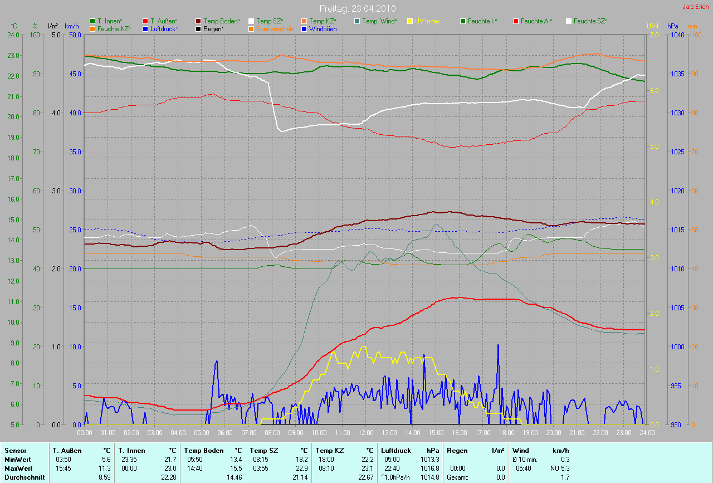The height and width of the screenshot is (483, 713).
Task: Select the blue Luftdruck legend marker
Action: click(x=146, y=28)
